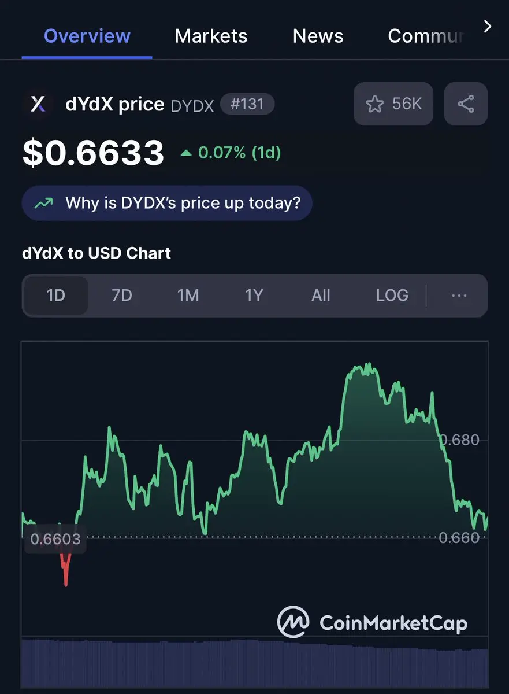Open the share icon button
Image resolution: width=509 pixels, height=694 pixels.
click(x=466, y=104)
